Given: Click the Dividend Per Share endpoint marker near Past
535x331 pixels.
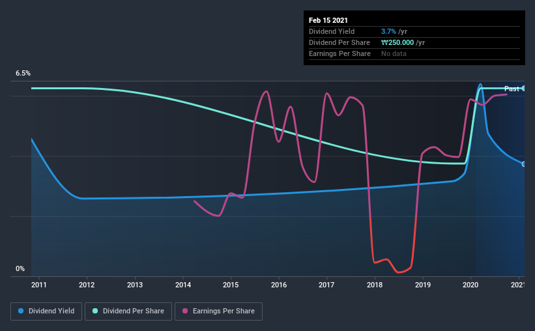Looking at the screenshot, I should point(523,89).
